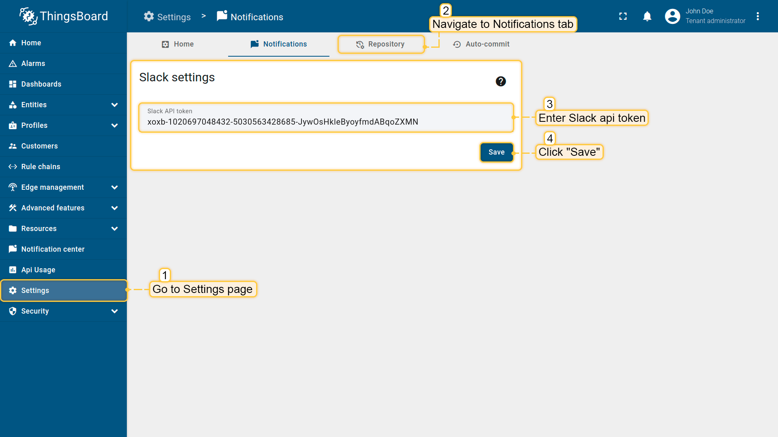Switch to the Repository tab
778x437 pixels.
click(380, 44)
